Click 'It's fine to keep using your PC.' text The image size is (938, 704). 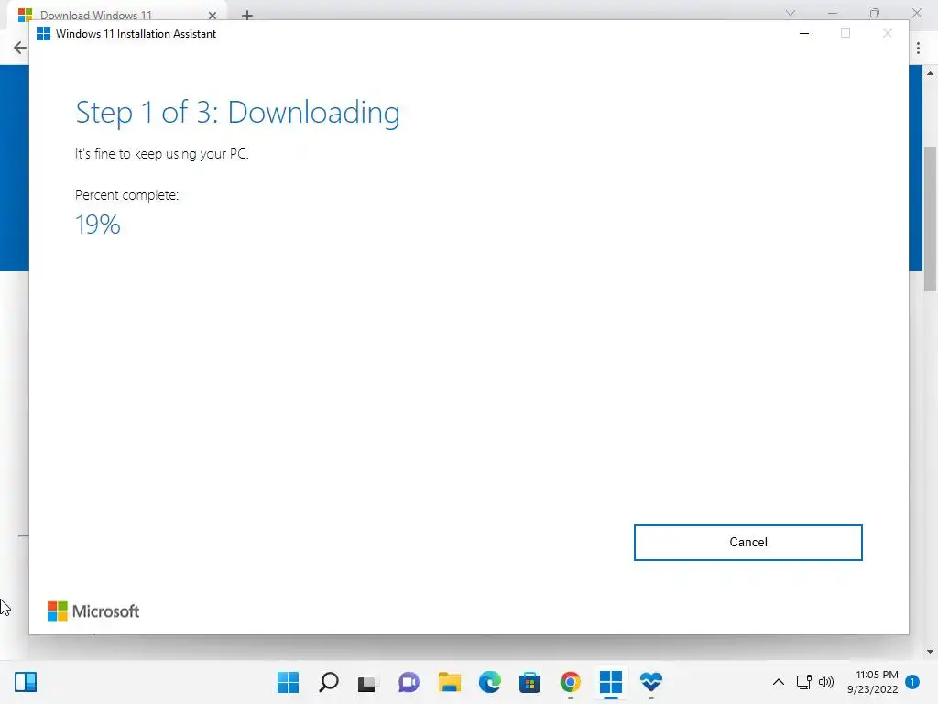click(161, 154)
